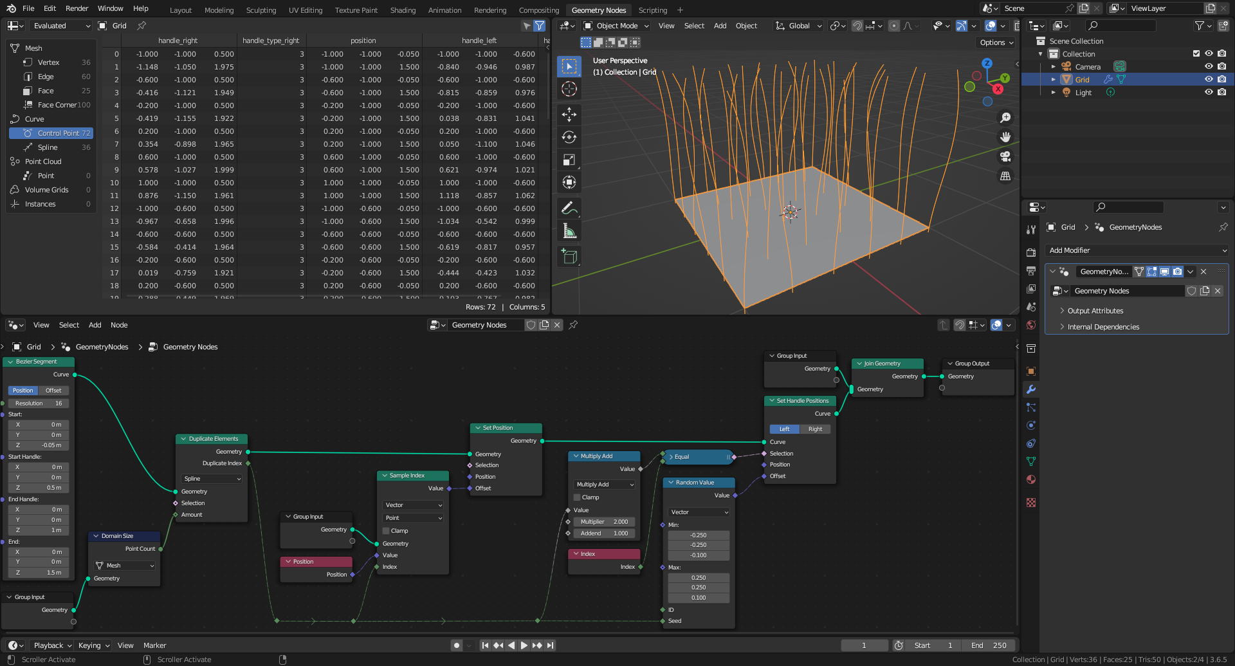Viewport: 1235px width, 666px height.
Task: Select the Add Cube tool
Action: click(569, 256)
